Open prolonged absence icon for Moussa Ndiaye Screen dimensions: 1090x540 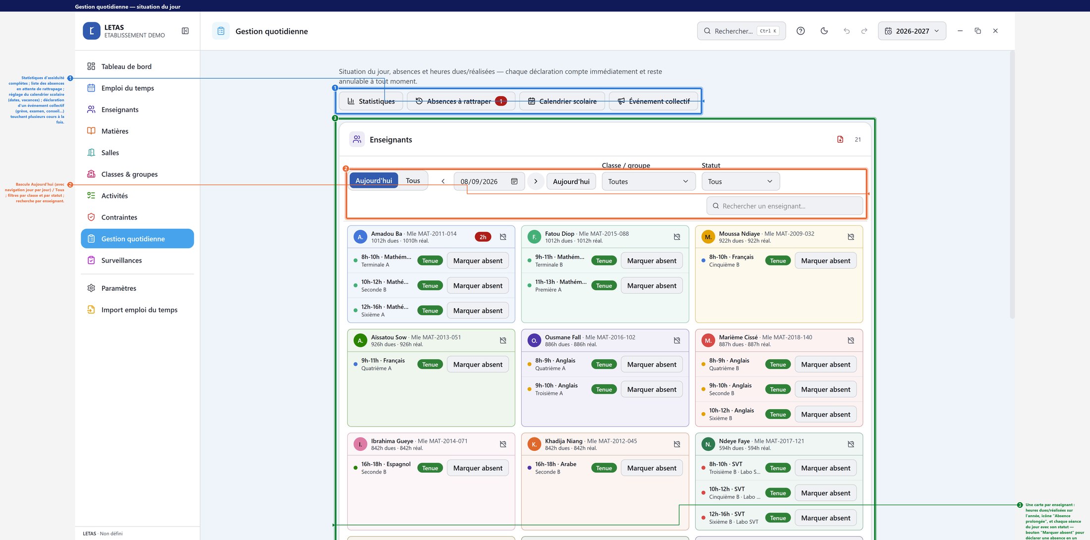pos(851,237)
